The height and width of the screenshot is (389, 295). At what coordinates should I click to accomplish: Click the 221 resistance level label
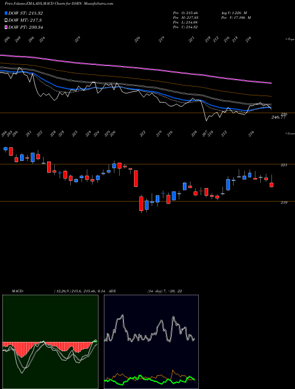tap(284, 164)
